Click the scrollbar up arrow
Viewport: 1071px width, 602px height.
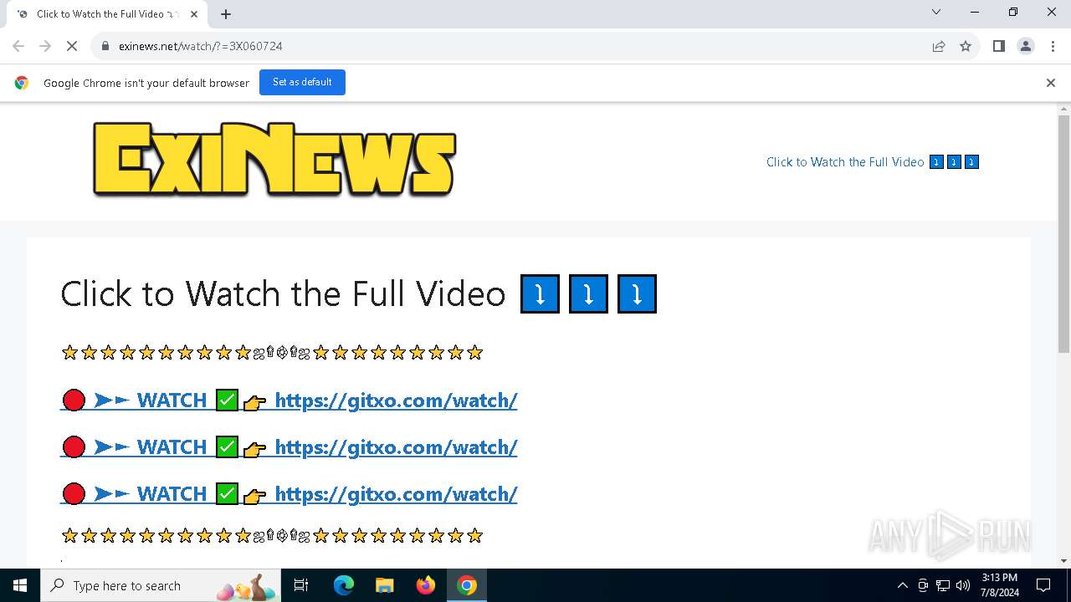pos(1063,109)
